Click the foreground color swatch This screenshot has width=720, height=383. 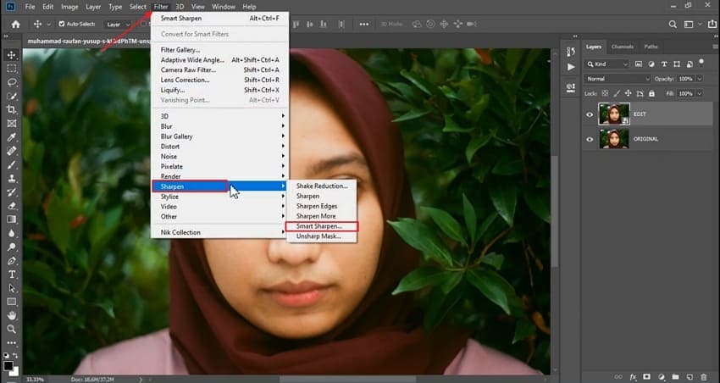(8, 365)
